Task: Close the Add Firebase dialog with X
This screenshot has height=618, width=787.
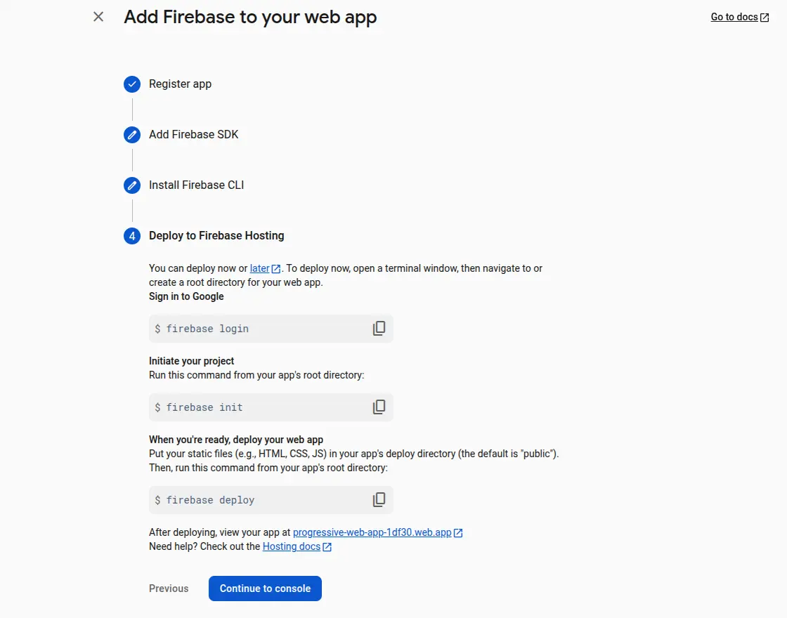Action: click(x=98, y=17)
